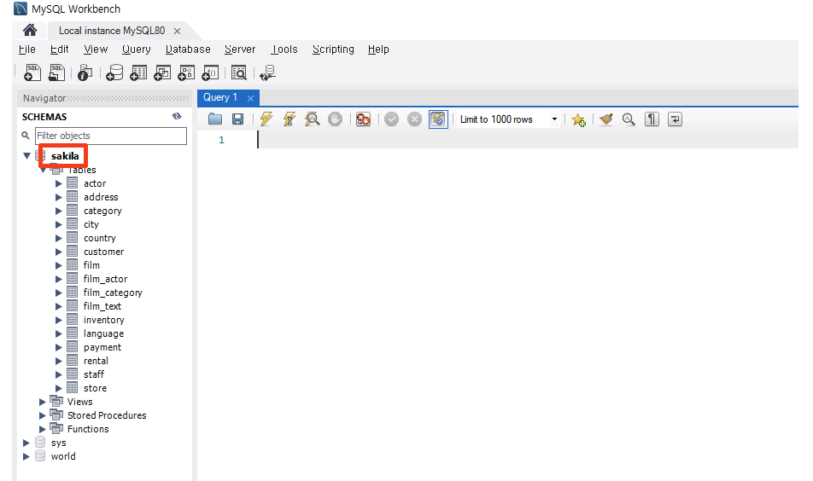Create a new view icon
813x481 pixels.
pos(162,72)
